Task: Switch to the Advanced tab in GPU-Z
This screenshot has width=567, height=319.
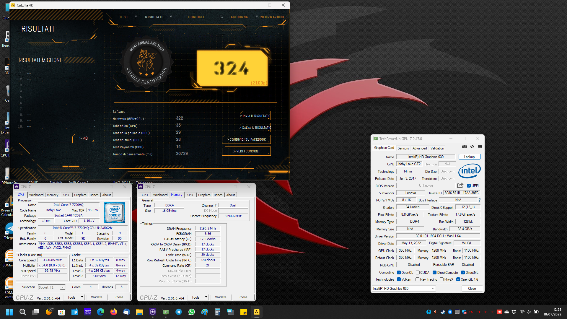Action: point(420,148)
